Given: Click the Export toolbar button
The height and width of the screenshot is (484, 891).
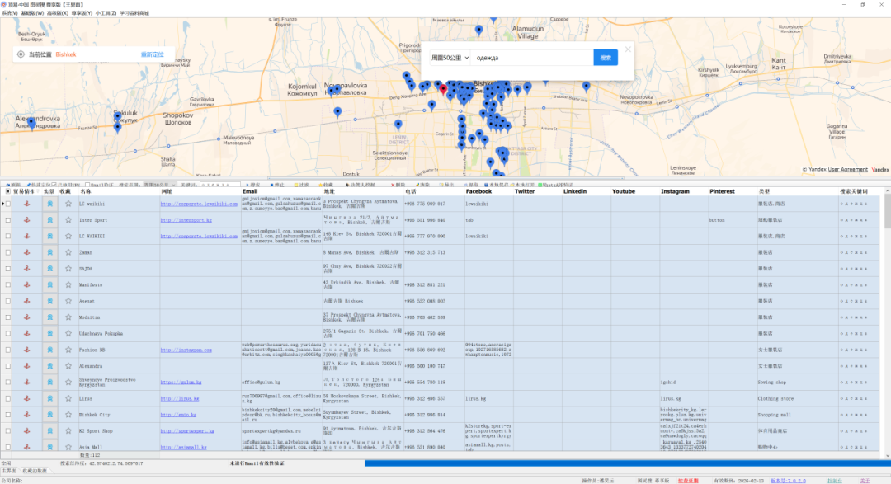Looking at the screenshot, I should point(447,185).
